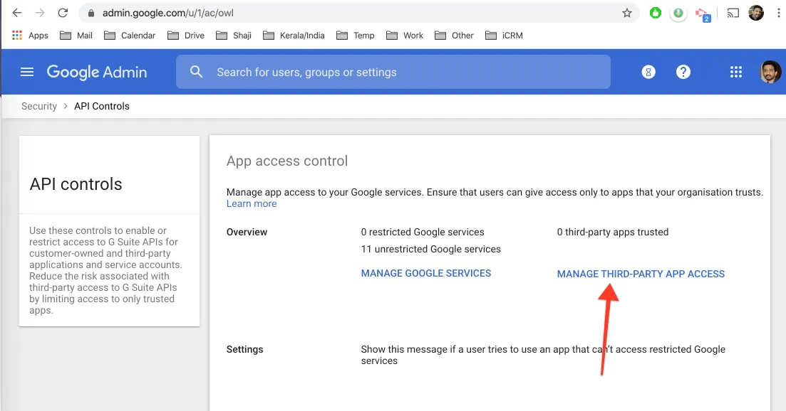Open the Google account avatar
786x411 pixels.
point(770,72)
